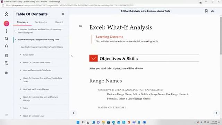222x125 pixels.
Task: Show hidden system tray icons chevron
Action: (195, 122)
